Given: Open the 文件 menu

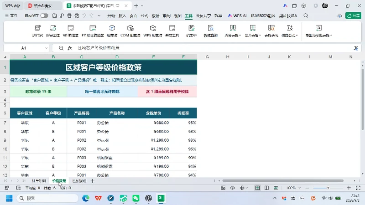Looking at the screenshot, I should (11, 16).
